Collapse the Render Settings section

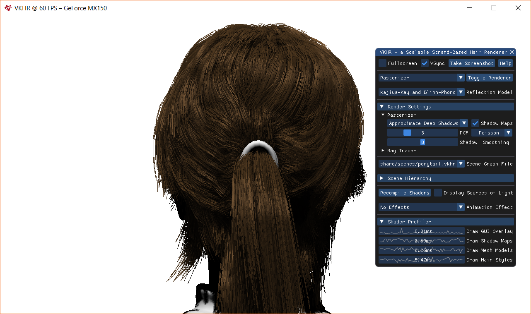click(382, 107)
